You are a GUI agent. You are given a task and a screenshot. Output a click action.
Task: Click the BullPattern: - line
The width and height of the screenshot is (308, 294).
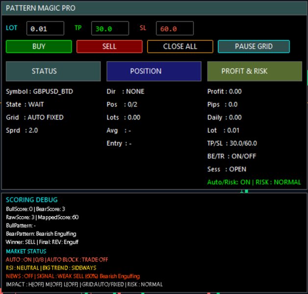click(21, 225)
